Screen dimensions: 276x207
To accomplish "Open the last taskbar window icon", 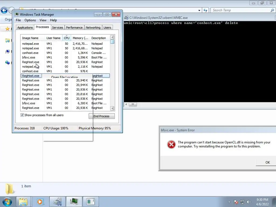I will point(91,202).
